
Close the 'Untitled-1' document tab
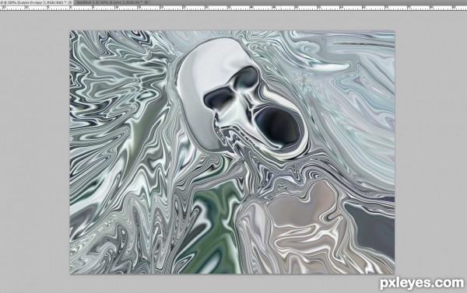(147, 2)
